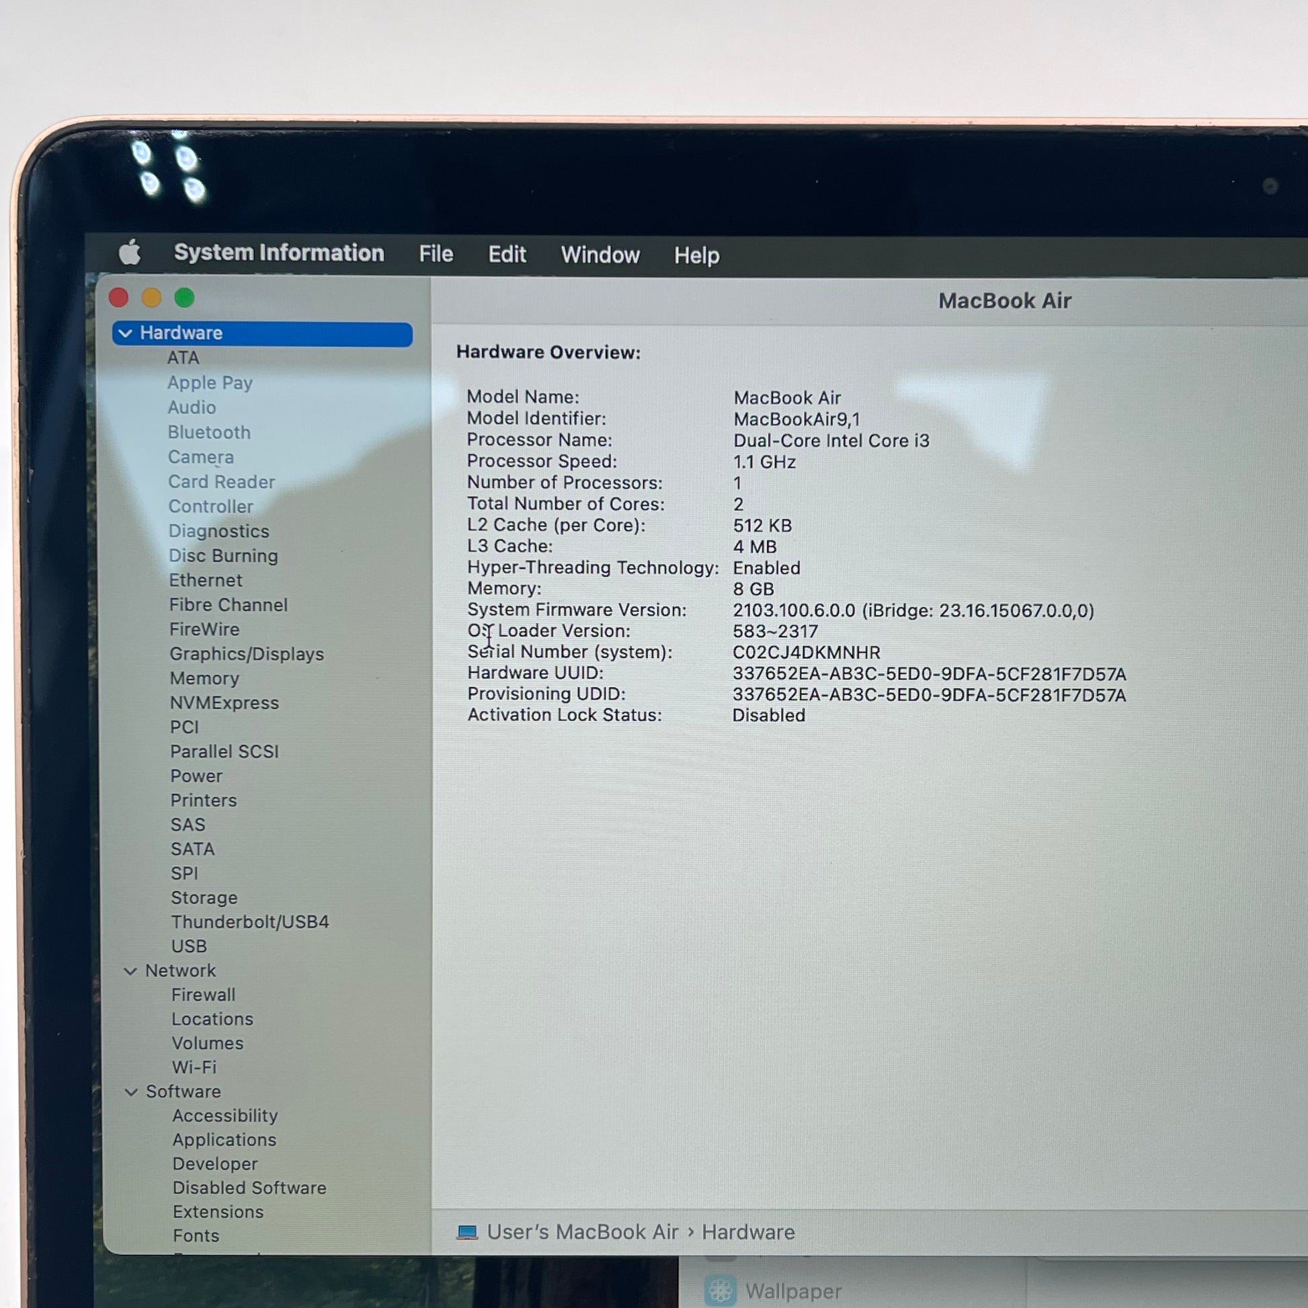Click the processor name Dual-Core Intel Core i3
Viewport: 1308px width, 1308px height.
tap(831, 441)
